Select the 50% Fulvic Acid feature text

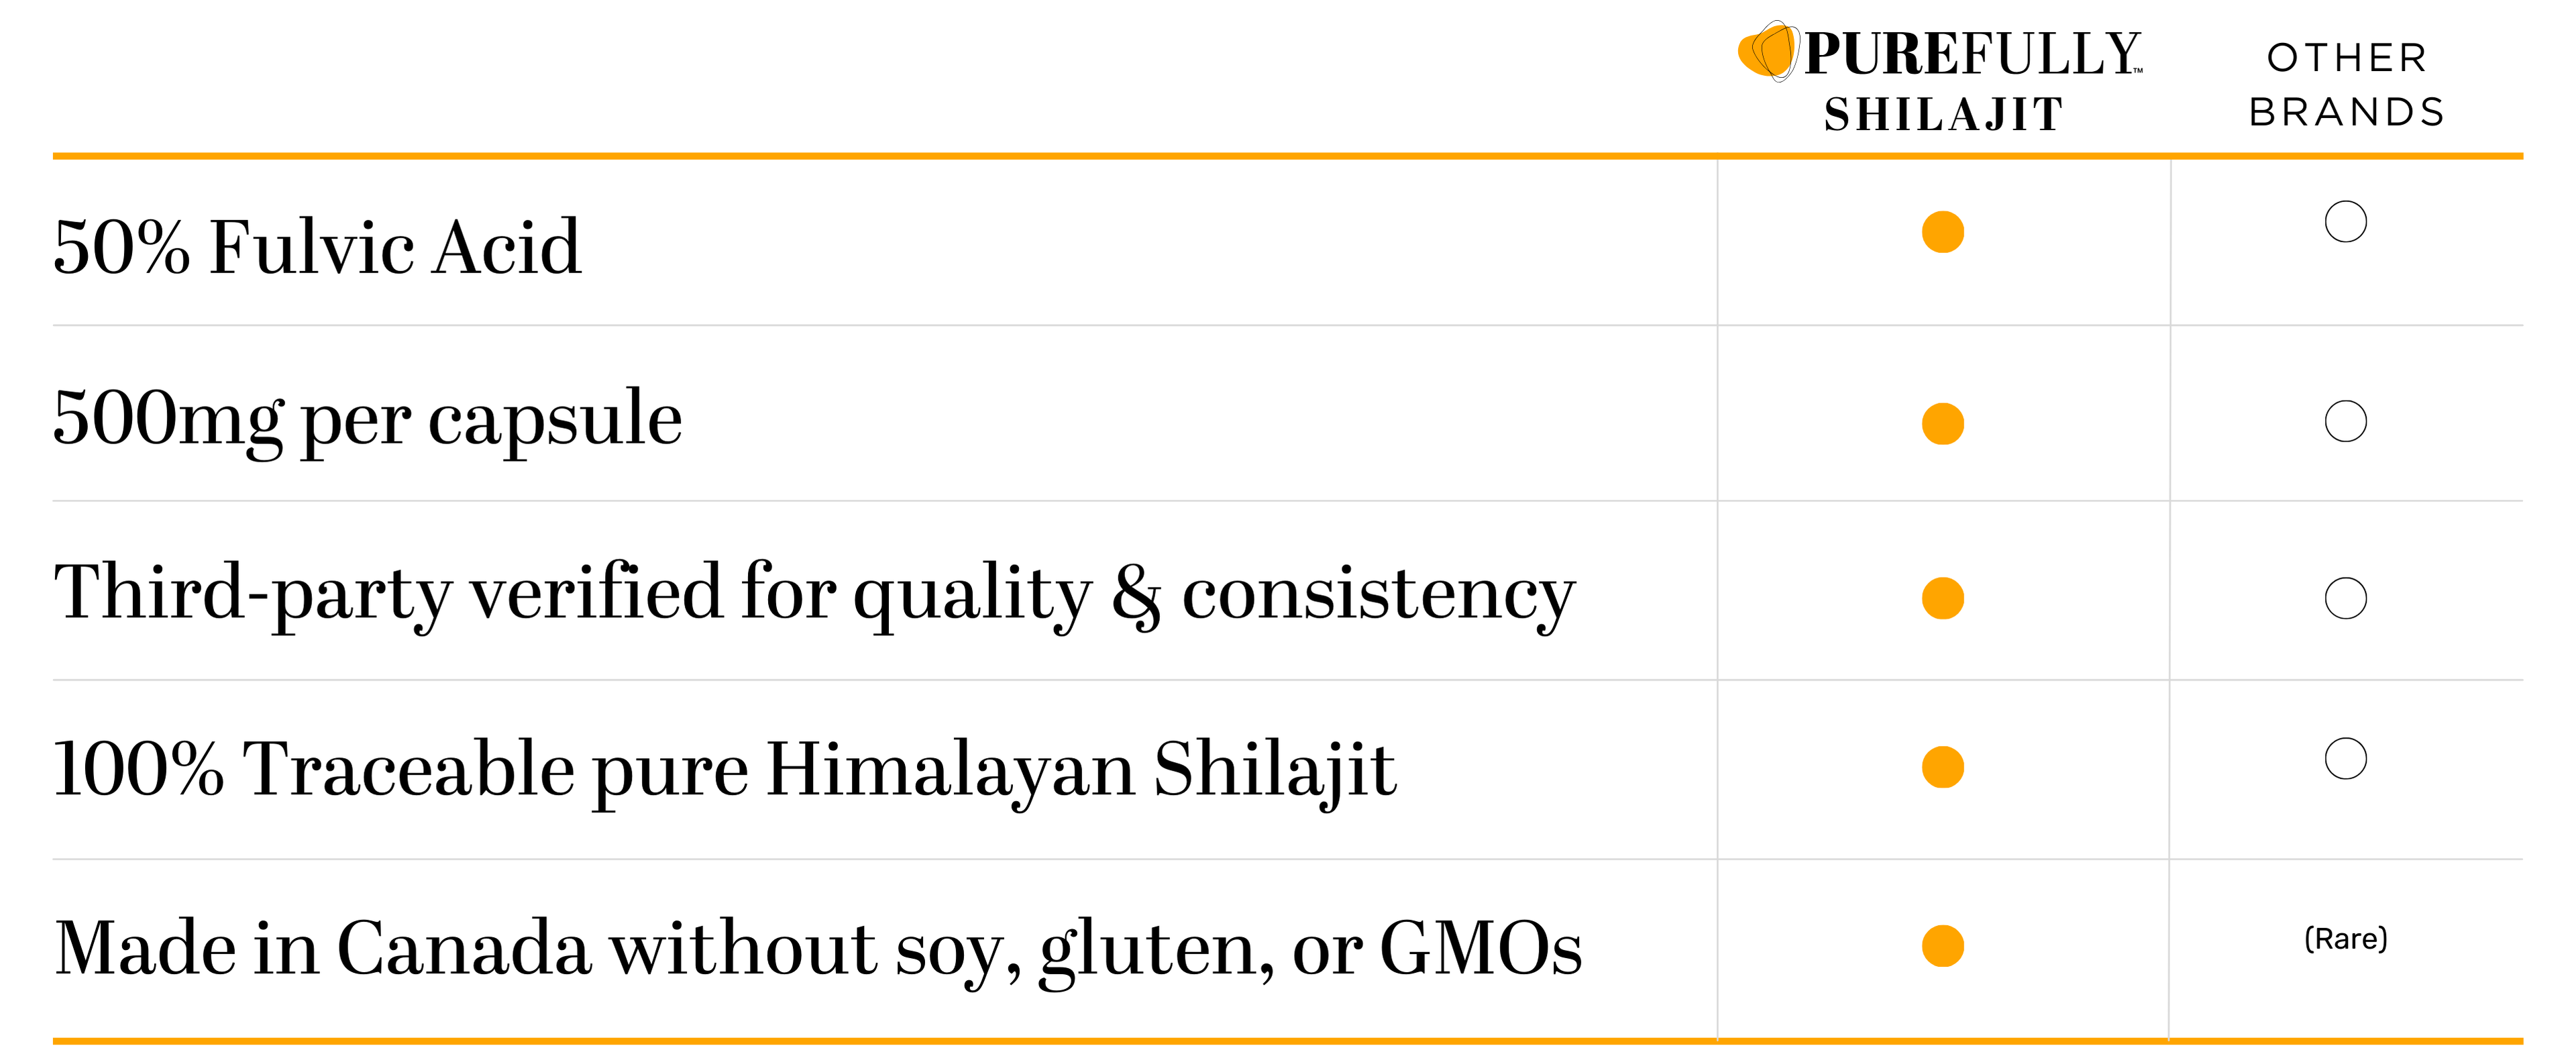[316, 247]
